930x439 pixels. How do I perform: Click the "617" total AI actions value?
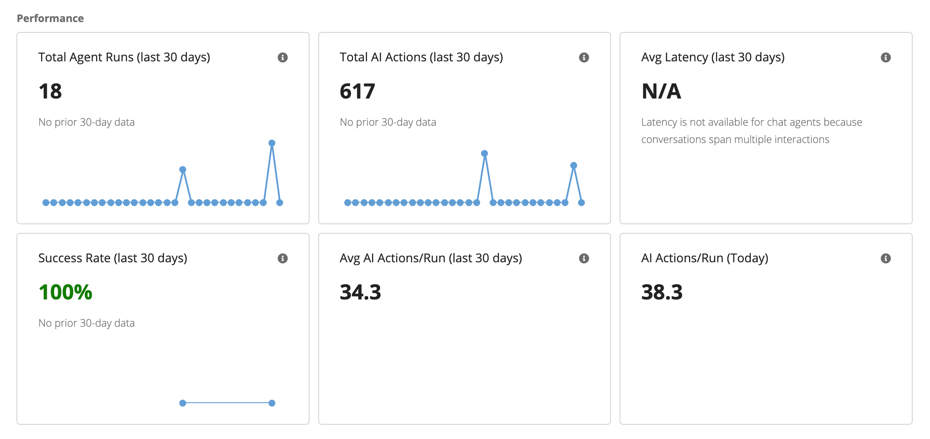point(358,91)
